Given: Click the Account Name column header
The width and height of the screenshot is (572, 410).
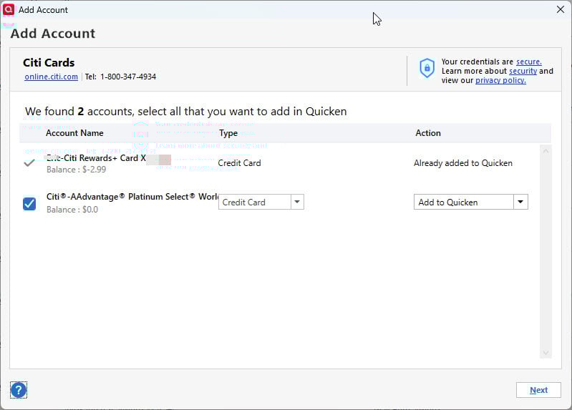Looking at the screenshot, I should [x=74, y=133].
